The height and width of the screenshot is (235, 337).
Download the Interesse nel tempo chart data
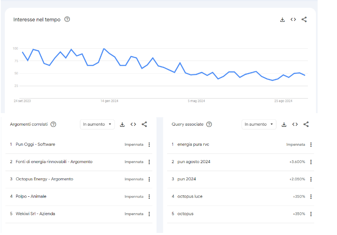pos(282,20)
